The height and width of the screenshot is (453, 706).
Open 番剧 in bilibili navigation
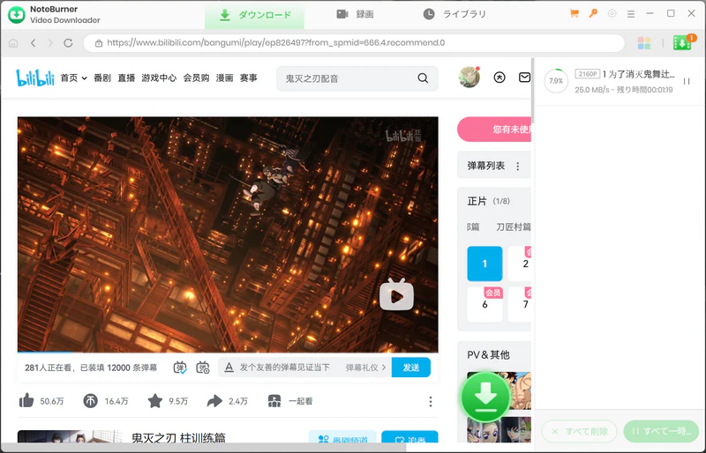click(x=102, y=78)
